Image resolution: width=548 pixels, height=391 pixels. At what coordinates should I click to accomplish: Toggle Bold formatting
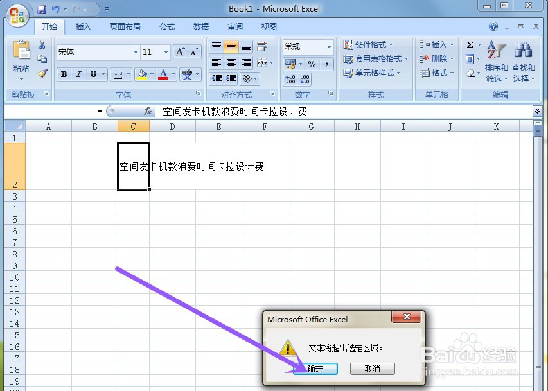64,74
